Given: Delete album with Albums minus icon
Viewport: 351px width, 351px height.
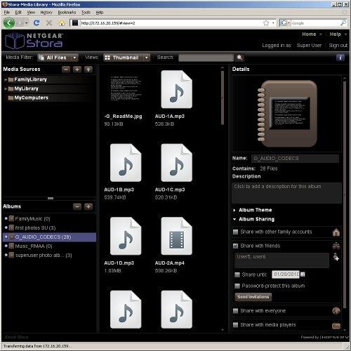Looking at the screenshot, I should click(x=77, y=206).
